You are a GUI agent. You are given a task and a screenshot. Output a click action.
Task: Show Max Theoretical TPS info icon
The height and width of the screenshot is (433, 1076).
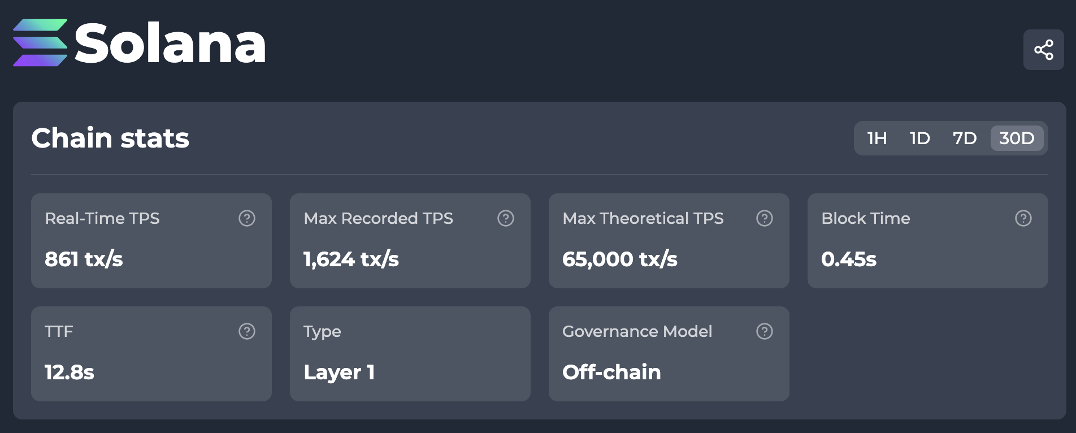coord(765,218)
